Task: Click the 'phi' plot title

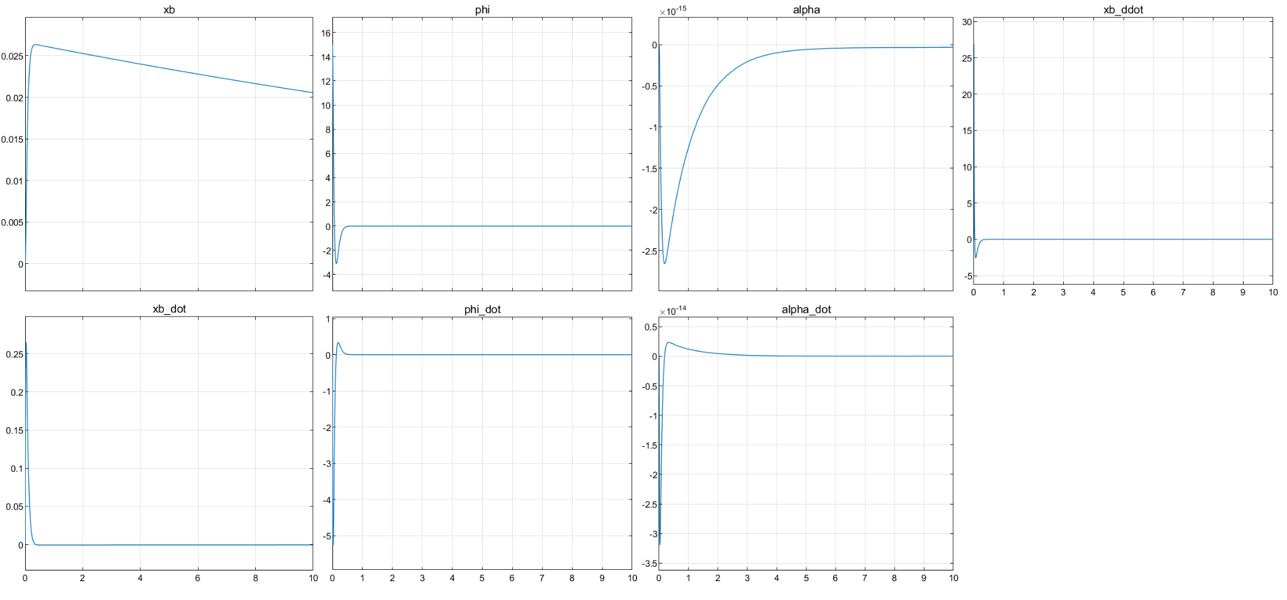Action: coord(482,9)
